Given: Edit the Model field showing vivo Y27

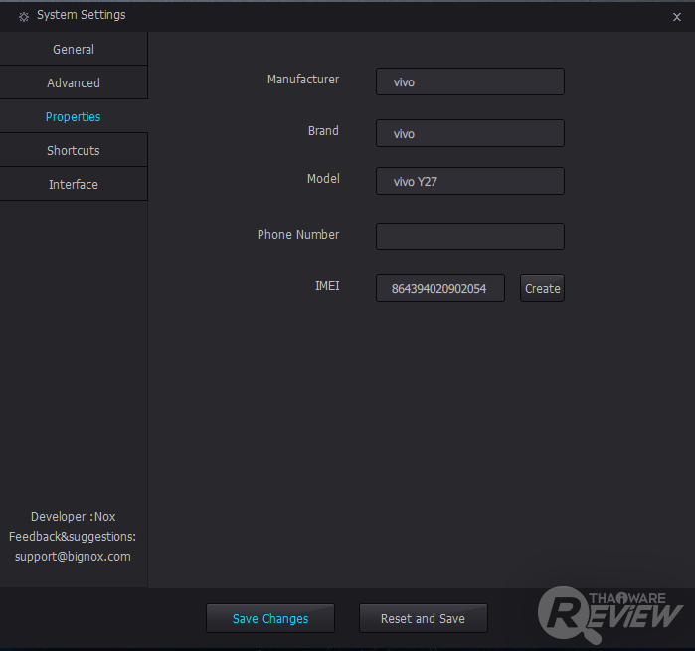Looking at the screenshot, I should [x=470, y=181].
